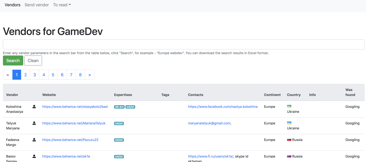
Task: Click the person icon beside Telyuk Maryana
Action: coord(34,123)
